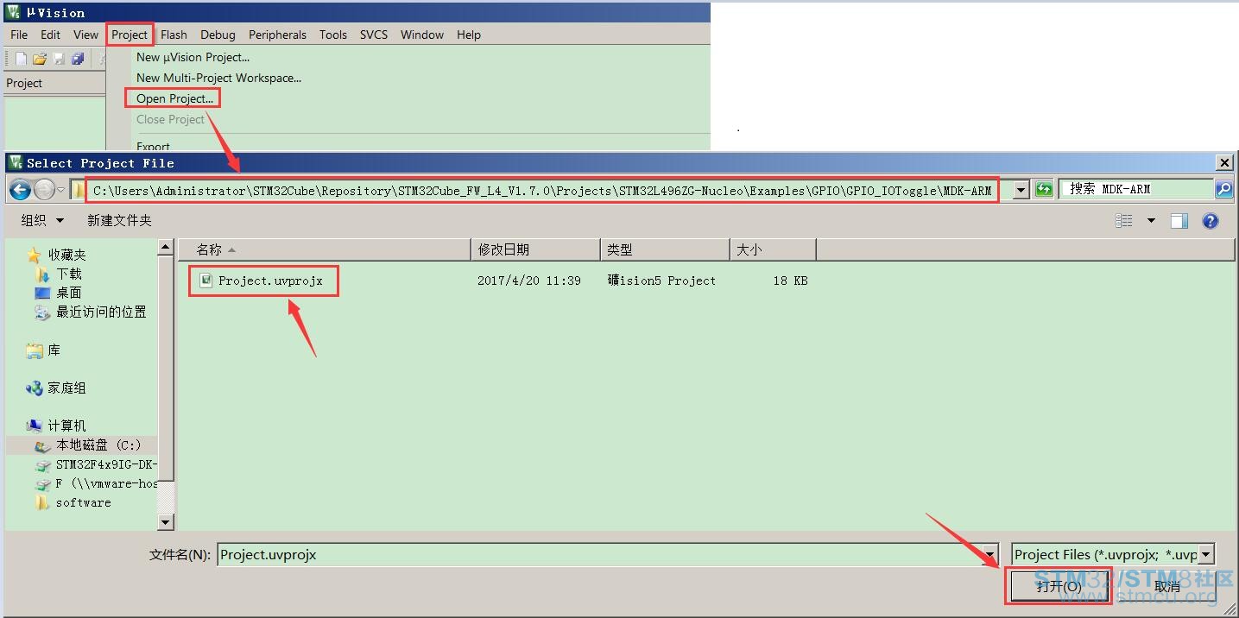Click the magnifier search icon
Image resolution: width=1239 pixels, height=618 pixels.
1223,189
